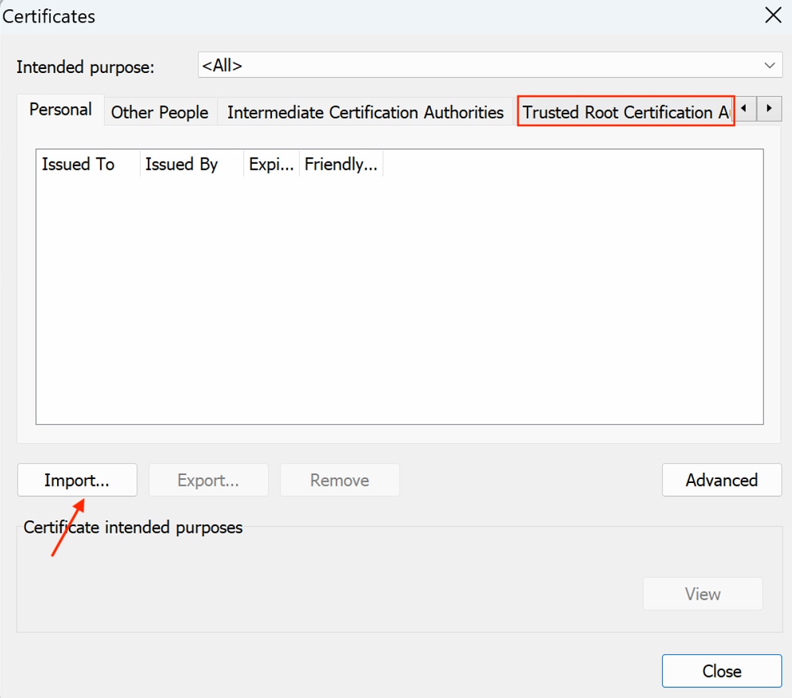The image size is (792, 698).
Task: Open the Other People tab
Action: 160,112
